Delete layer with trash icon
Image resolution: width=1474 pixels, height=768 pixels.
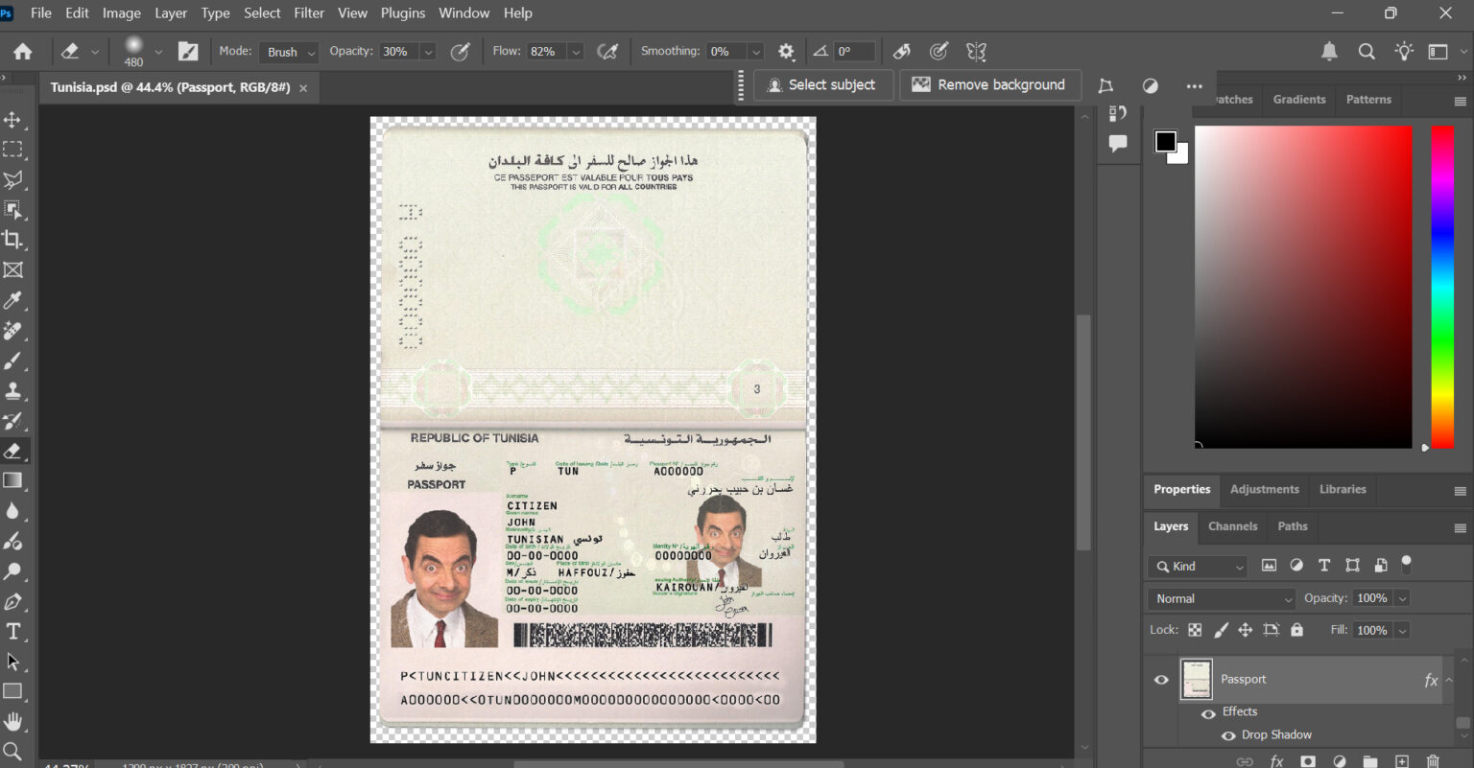coord(1432,760)
